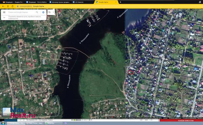The width and height of the screenshot is (203, 125).
Task: Open WhatsApp from the taskbar
Action: [x=51, y=123]
